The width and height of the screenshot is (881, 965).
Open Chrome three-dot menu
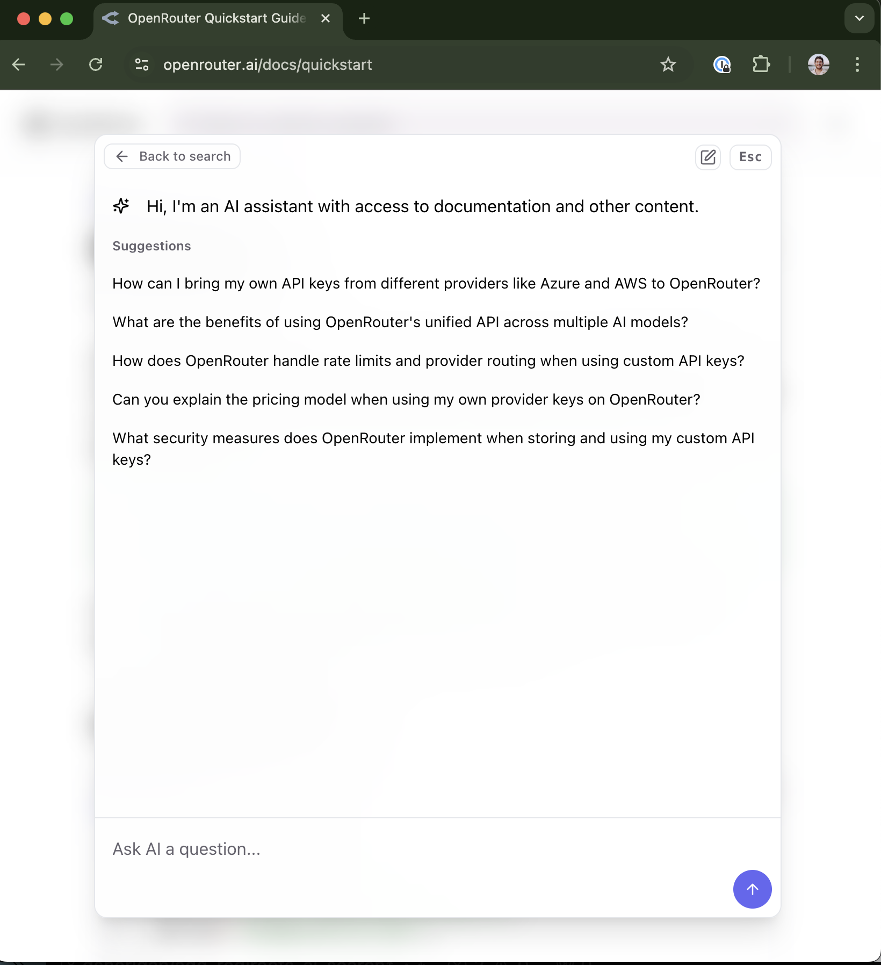point(857,65)
